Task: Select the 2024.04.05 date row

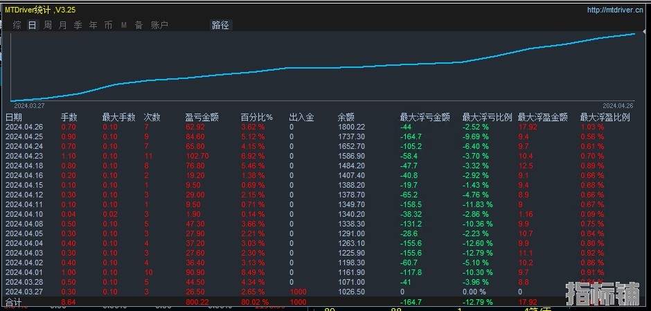Action: tap(24, 233)
